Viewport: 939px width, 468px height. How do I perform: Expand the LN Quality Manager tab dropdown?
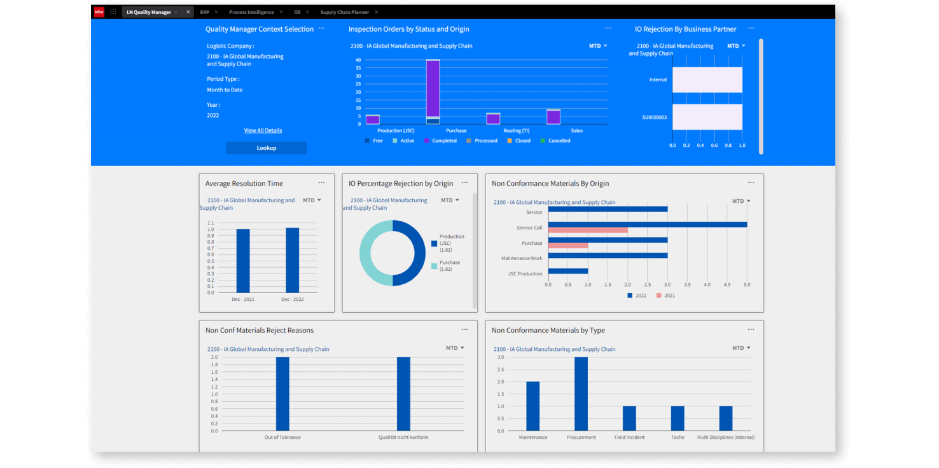click(176, 11)
